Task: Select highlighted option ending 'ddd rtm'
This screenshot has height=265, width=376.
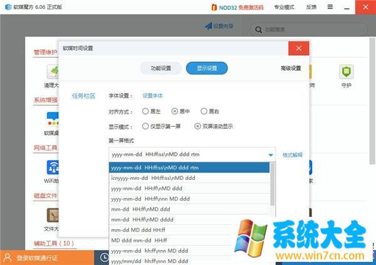Action: (189, 167)
